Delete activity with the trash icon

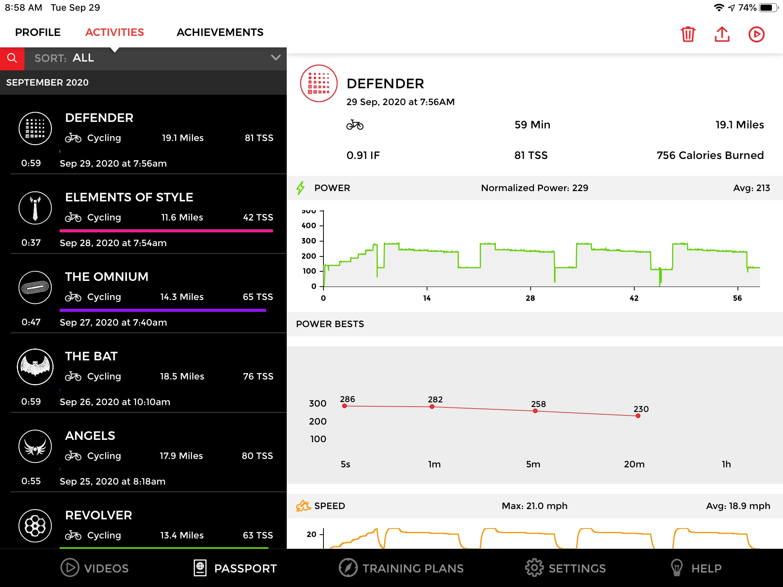tap(688, 34)
